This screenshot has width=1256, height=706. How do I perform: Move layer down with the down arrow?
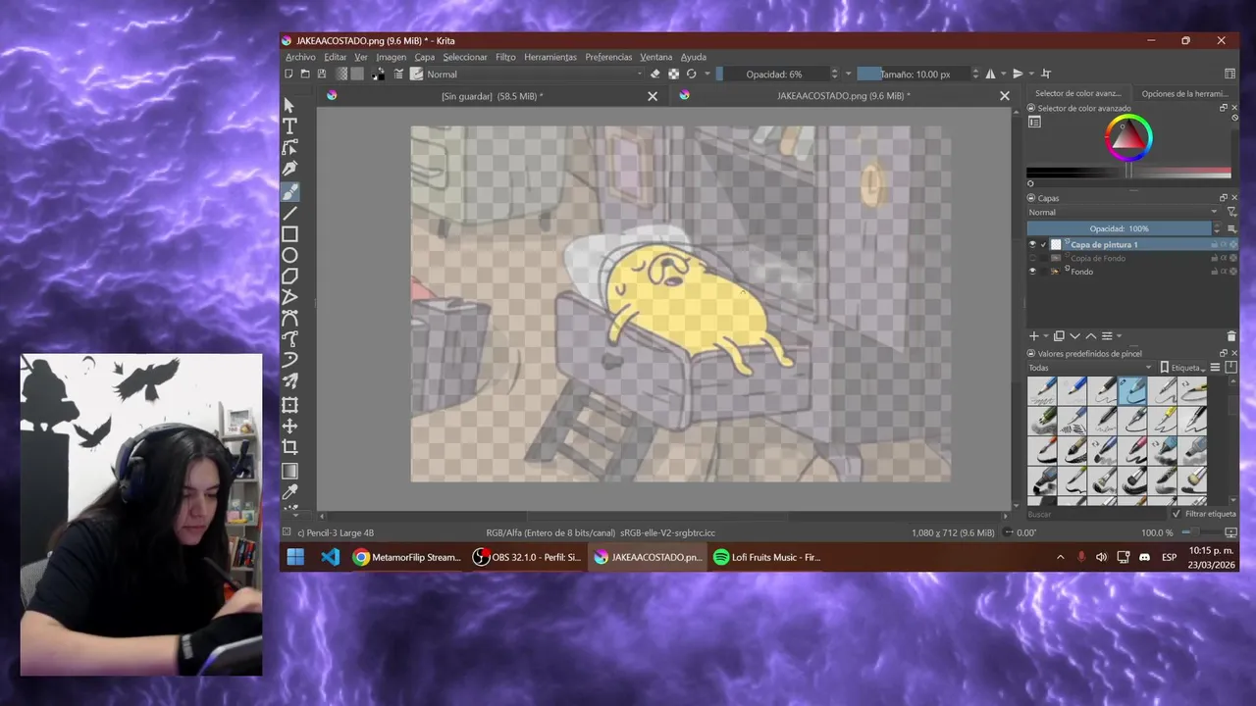(x=1074, y=336)
